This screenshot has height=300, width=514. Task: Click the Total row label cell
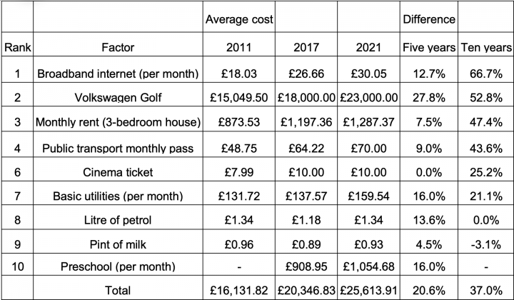tap(118, 288)
